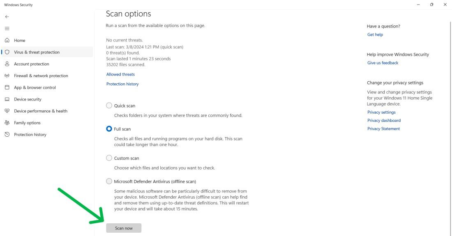This screenshot has width=452, height=236.
Task: Click the Device security laptop icon
Action: tap(7, 99)
